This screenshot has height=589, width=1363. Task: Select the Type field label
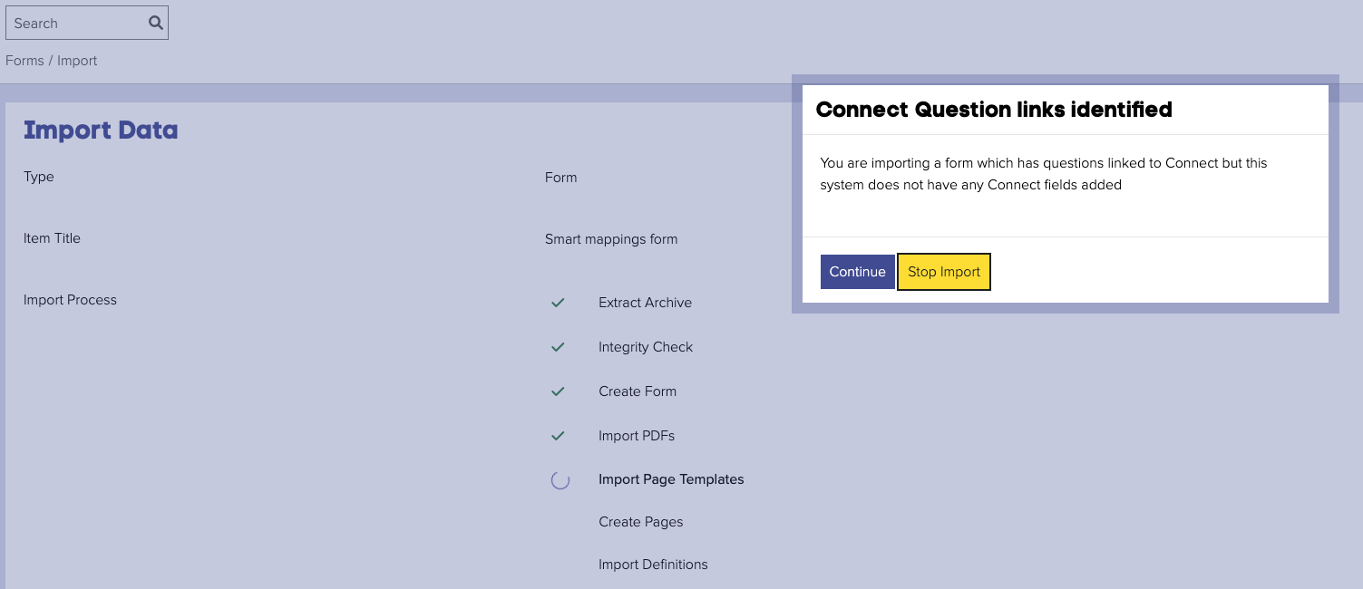click(x=38, y=177)
